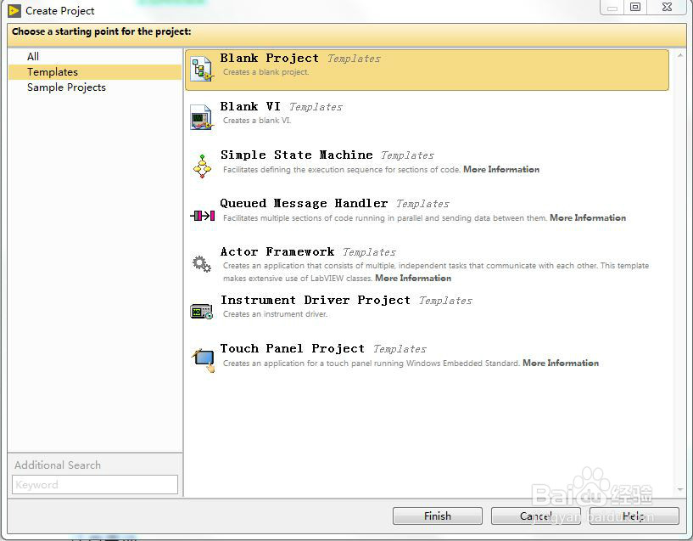Choose the Blank VI title
The width and height of the screenshot is (693, 541).
click(250, 107)
